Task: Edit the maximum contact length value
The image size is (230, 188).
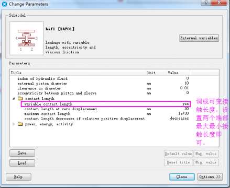Action: pos(183,113)
